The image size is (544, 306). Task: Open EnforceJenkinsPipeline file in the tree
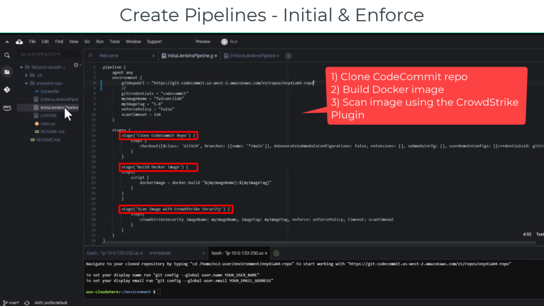click(x=59, y=99)
